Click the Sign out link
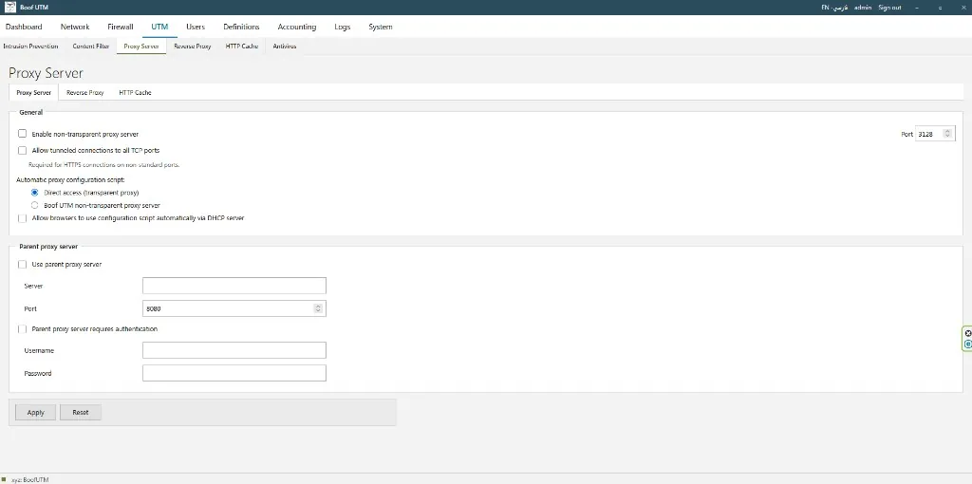 [889, 8]
